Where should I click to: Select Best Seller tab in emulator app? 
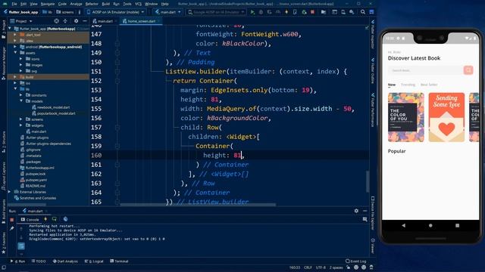coord(429,85)
